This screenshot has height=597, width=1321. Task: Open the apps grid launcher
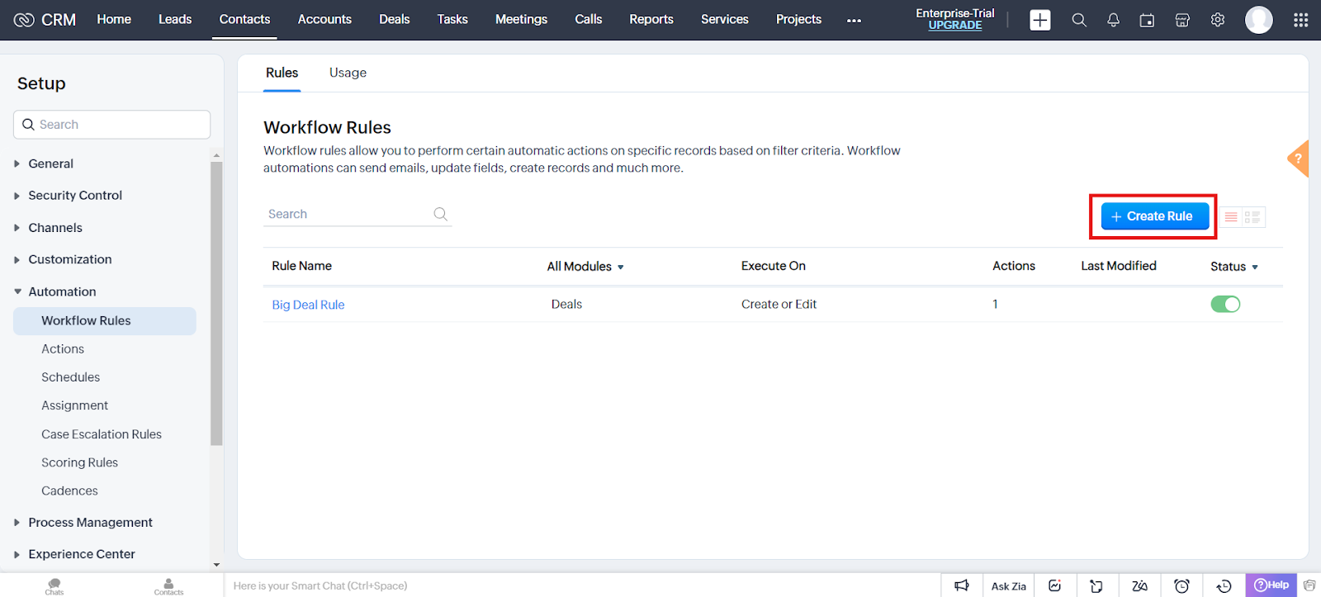tap(1300, 20)
